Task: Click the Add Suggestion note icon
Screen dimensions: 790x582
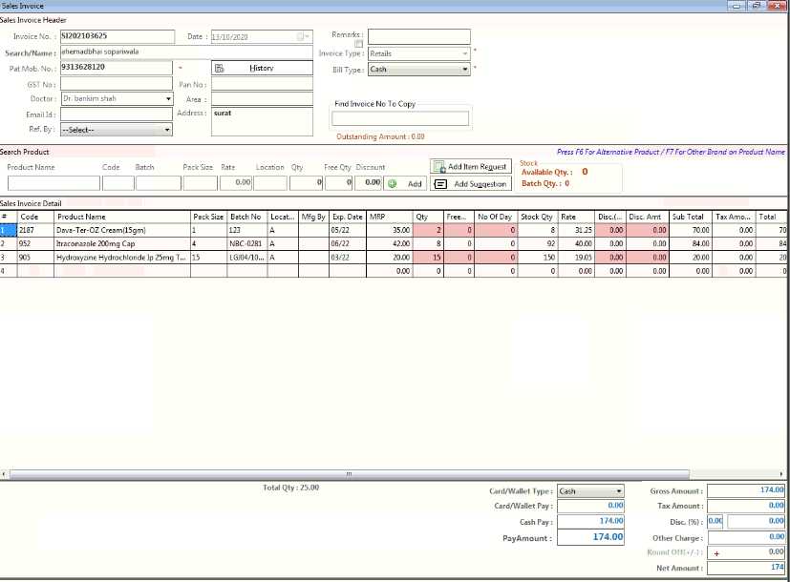Action: tap(440, 184)
